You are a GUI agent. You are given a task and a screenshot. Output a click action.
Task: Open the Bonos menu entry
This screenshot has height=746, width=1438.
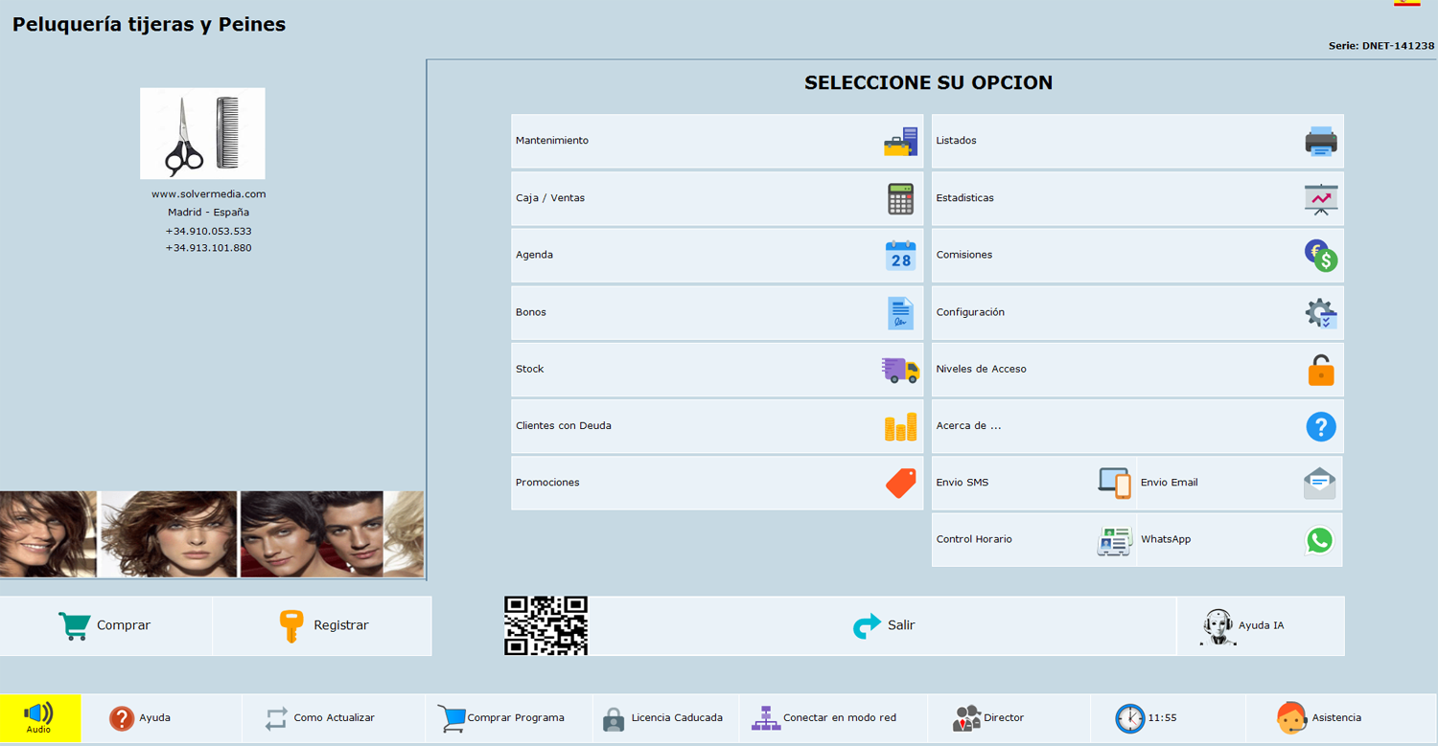pyautogui.click(x=716, y=312)
